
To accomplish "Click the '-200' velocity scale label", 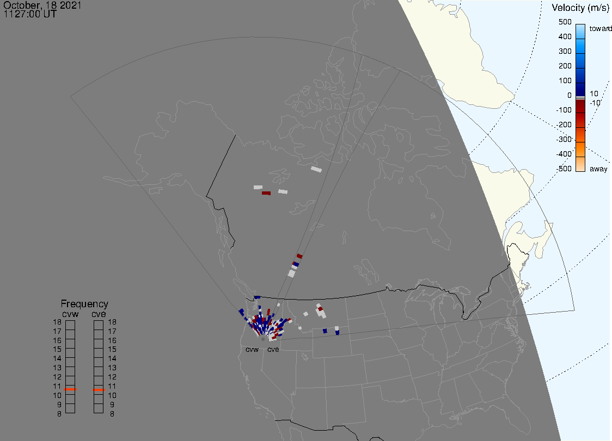I will [564, 125].
